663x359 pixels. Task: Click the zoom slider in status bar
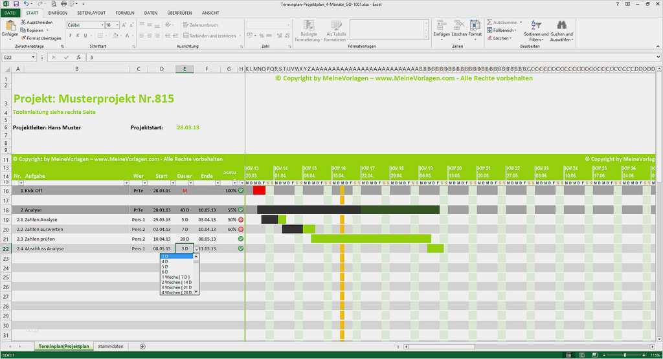tap(625, 354)
